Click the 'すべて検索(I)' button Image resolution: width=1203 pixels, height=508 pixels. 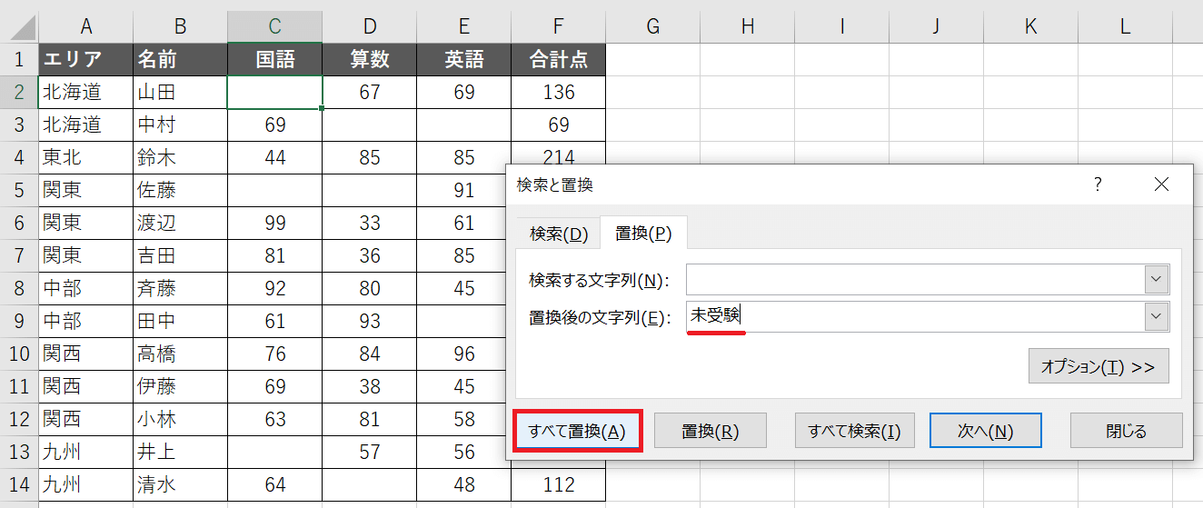click(x=853, y=431)
